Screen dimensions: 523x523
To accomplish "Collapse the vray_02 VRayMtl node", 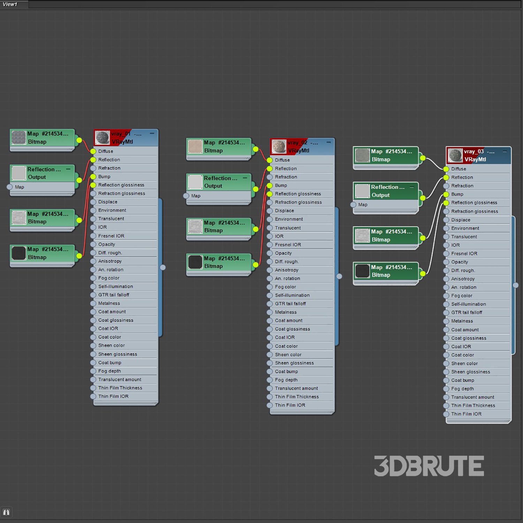I will point(328,142).
